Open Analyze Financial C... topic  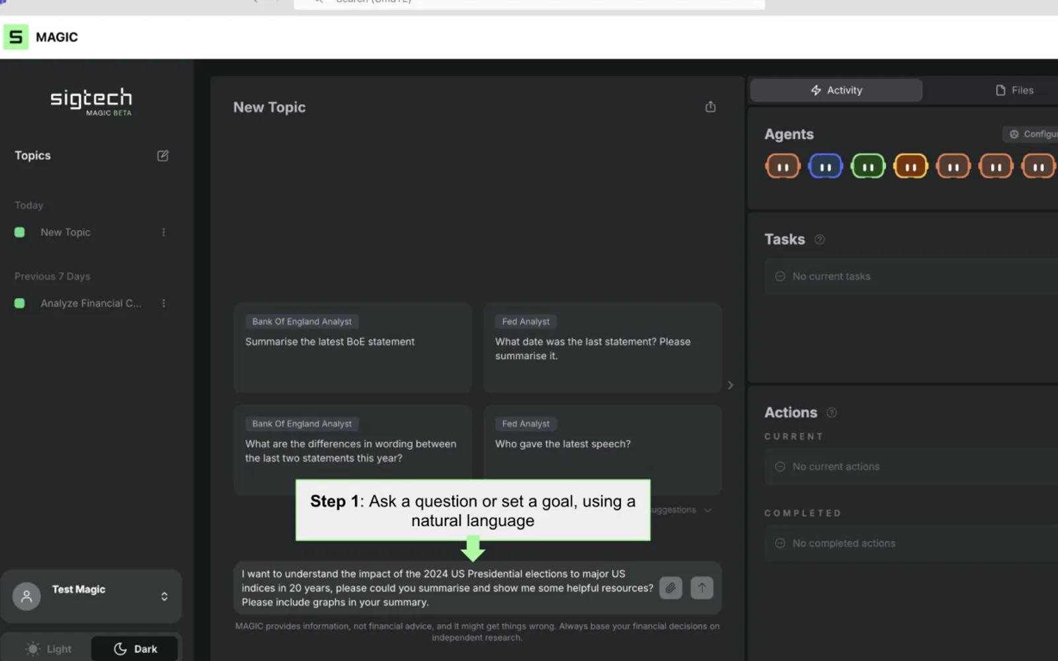point(91,303)
